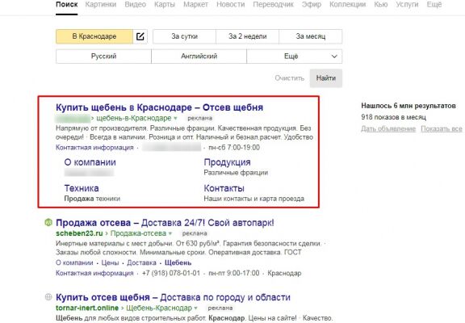Open Купить щебень в Краснодаре ad title
Viewport: 465px width, 323px height.
pyautogui.click(x=159, y=107)
